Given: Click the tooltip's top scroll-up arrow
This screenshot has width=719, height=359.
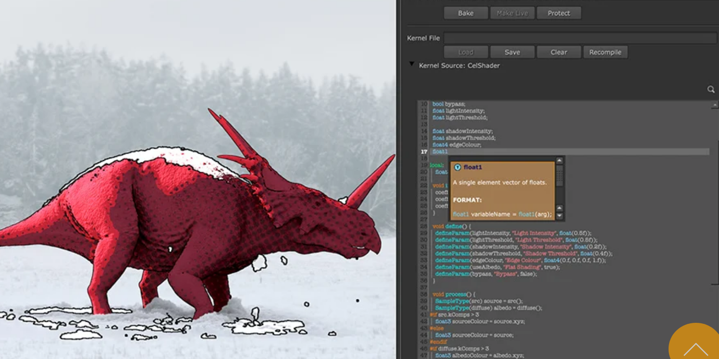Looking at the screenshot, I should click(x=559, y=161).
